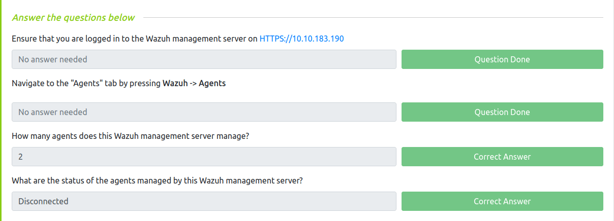Click the first 'No answer needed' field
Image resolution: width=614 pixels, height=221 pixels.
(204, 59)
